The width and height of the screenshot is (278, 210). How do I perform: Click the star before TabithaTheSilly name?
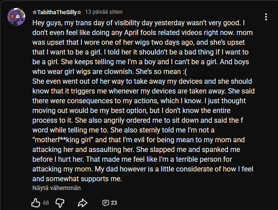pyautogui.click(x=35, y=12)
